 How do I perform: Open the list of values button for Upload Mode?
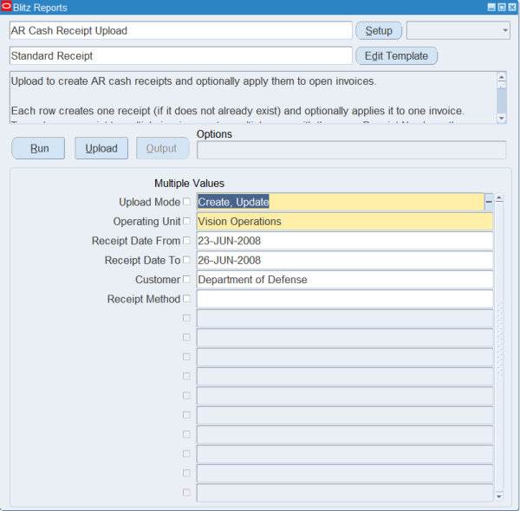point(489,202)
